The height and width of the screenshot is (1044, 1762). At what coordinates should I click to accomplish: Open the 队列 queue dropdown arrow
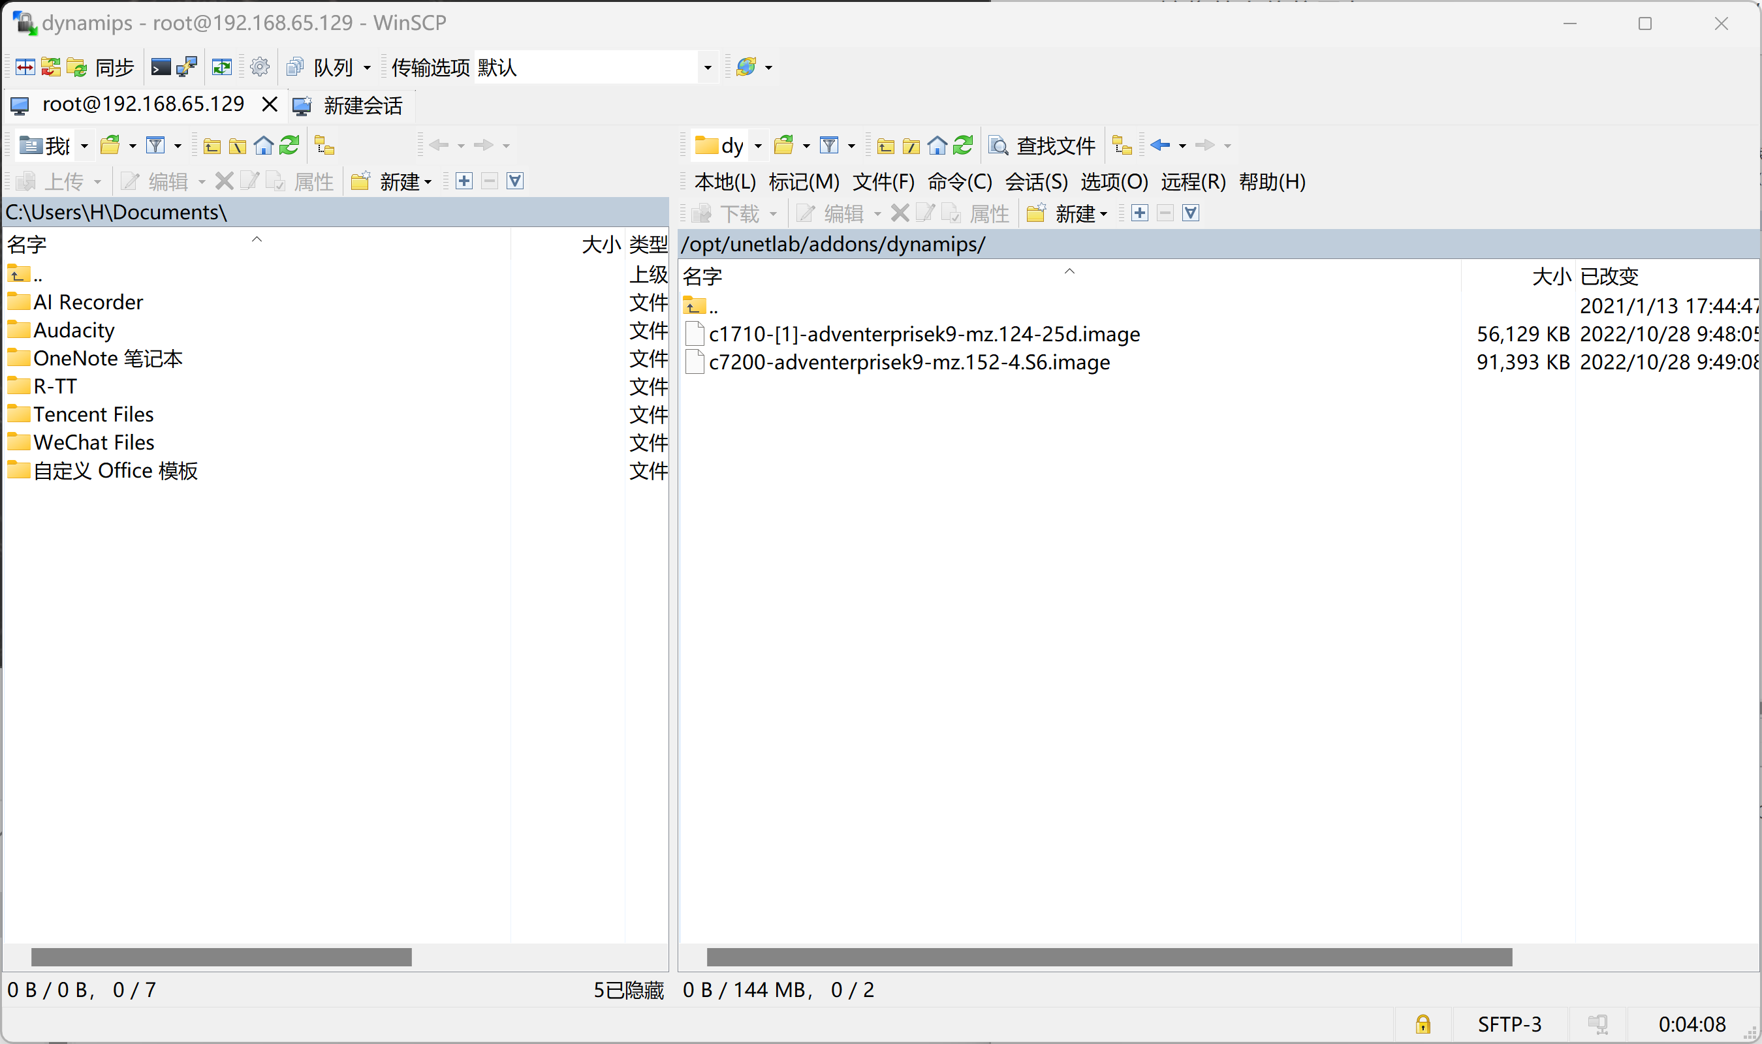click(x=367, y=68)
